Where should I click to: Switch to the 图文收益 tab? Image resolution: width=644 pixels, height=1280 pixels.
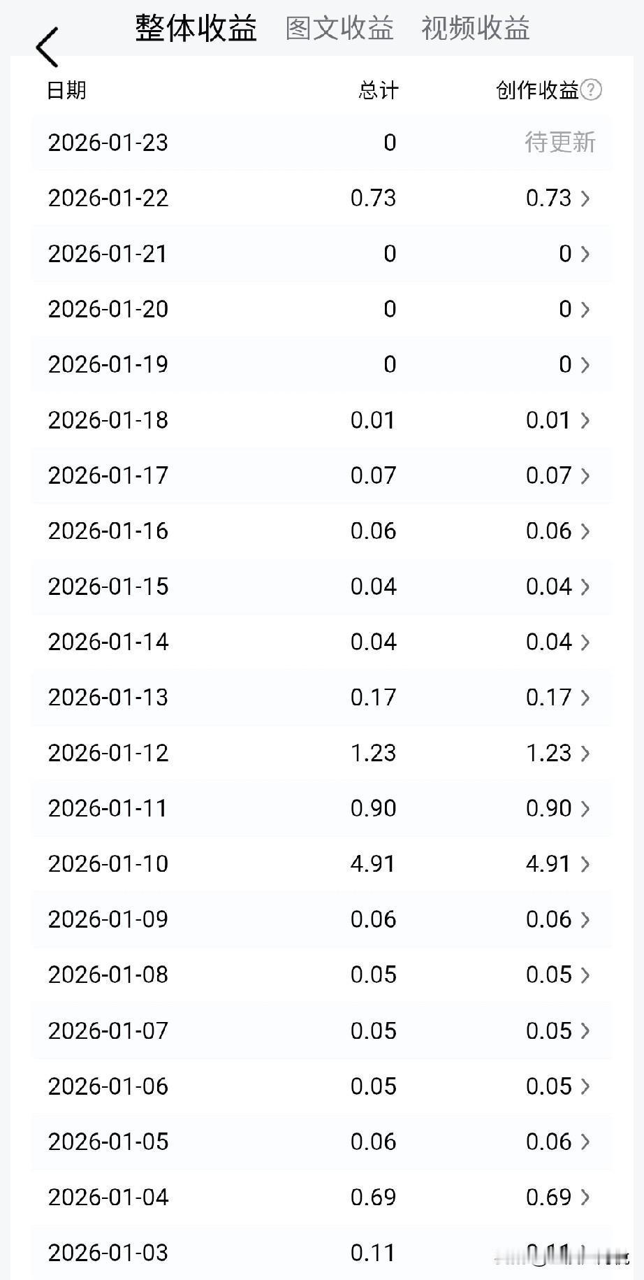[x=339, y=29]
